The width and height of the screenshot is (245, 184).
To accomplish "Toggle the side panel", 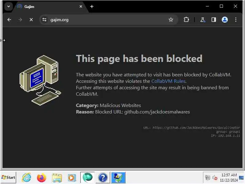I will (213, 20).
